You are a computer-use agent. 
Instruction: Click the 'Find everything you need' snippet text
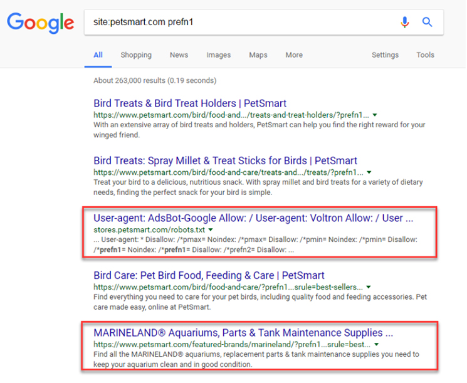(x=260, y=302)
